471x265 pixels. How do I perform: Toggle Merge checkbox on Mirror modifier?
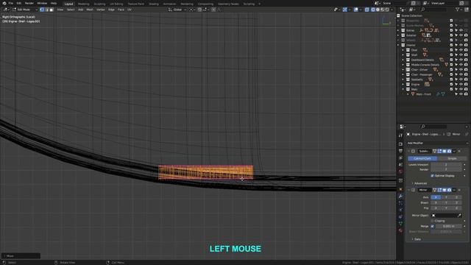coord(432,226)
